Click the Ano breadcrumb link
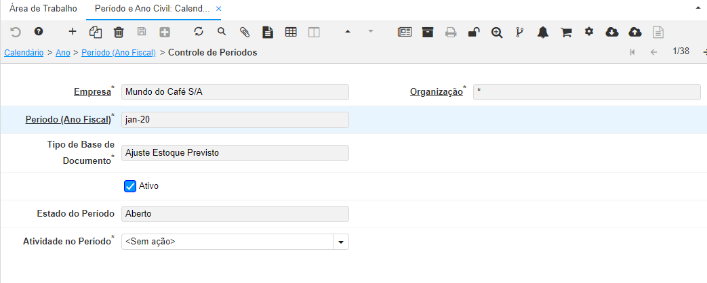Image resolution: width=707 pixels, height=283 pixels. point(63,52)
